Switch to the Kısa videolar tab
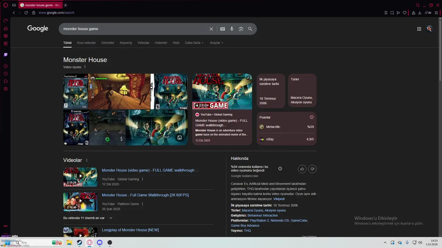This screenshot has height=248, width=442. coord(86,43)
